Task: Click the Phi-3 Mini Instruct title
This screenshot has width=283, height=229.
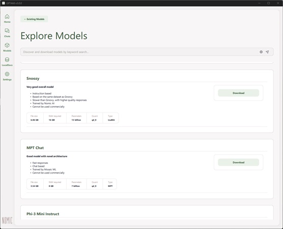Action: 43,214
